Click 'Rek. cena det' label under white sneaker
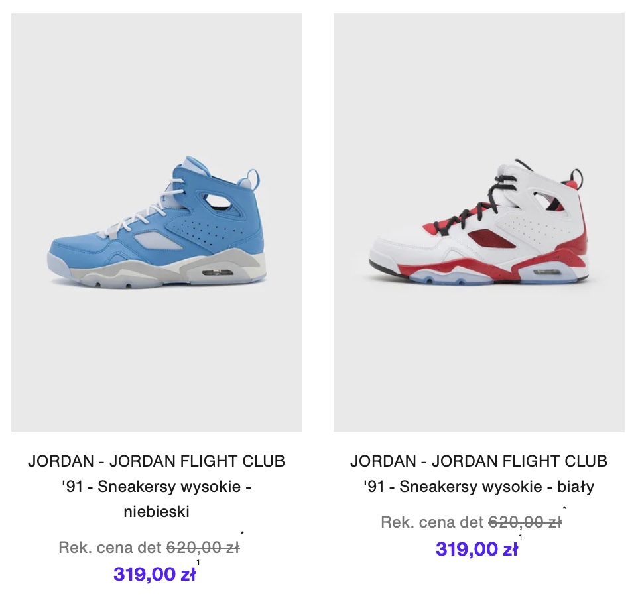Viewport: 634px width, 598px height. [432, 522]
